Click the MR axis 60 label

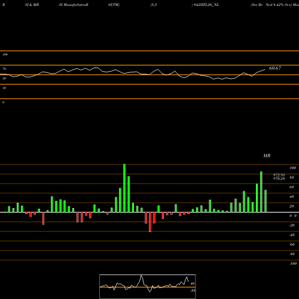click(292, 187)
